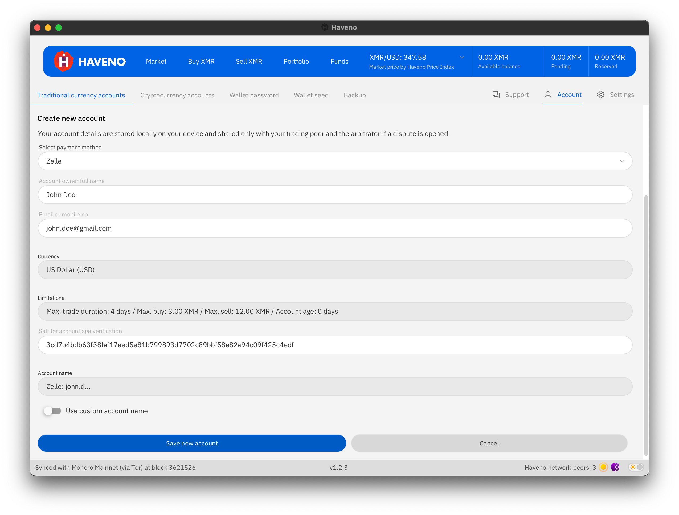The height and width of the screenshot is (515, 679).
Task: Click the Email or mobile no. field
Action: tap(335, 228)
